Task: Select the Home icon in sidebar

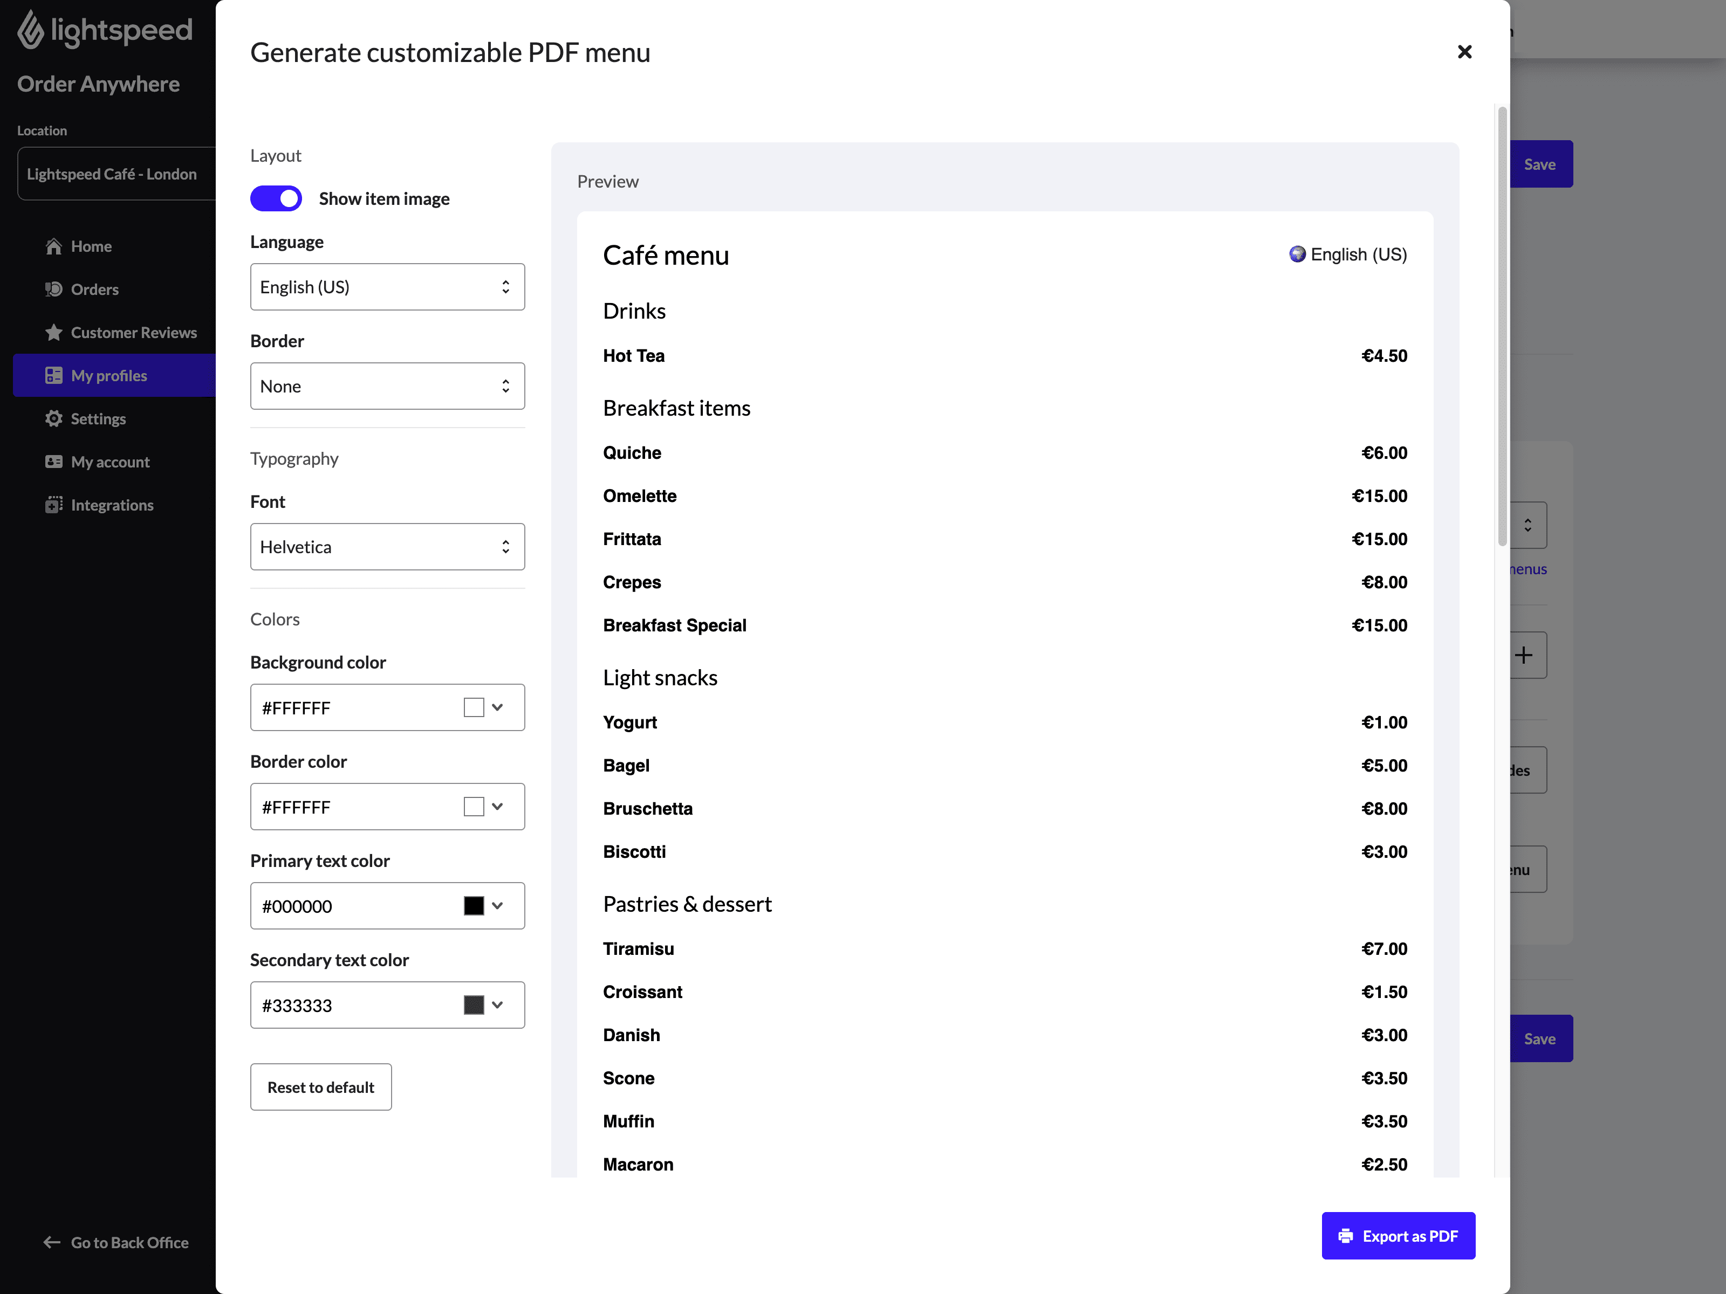Action: tap(54, 246)
